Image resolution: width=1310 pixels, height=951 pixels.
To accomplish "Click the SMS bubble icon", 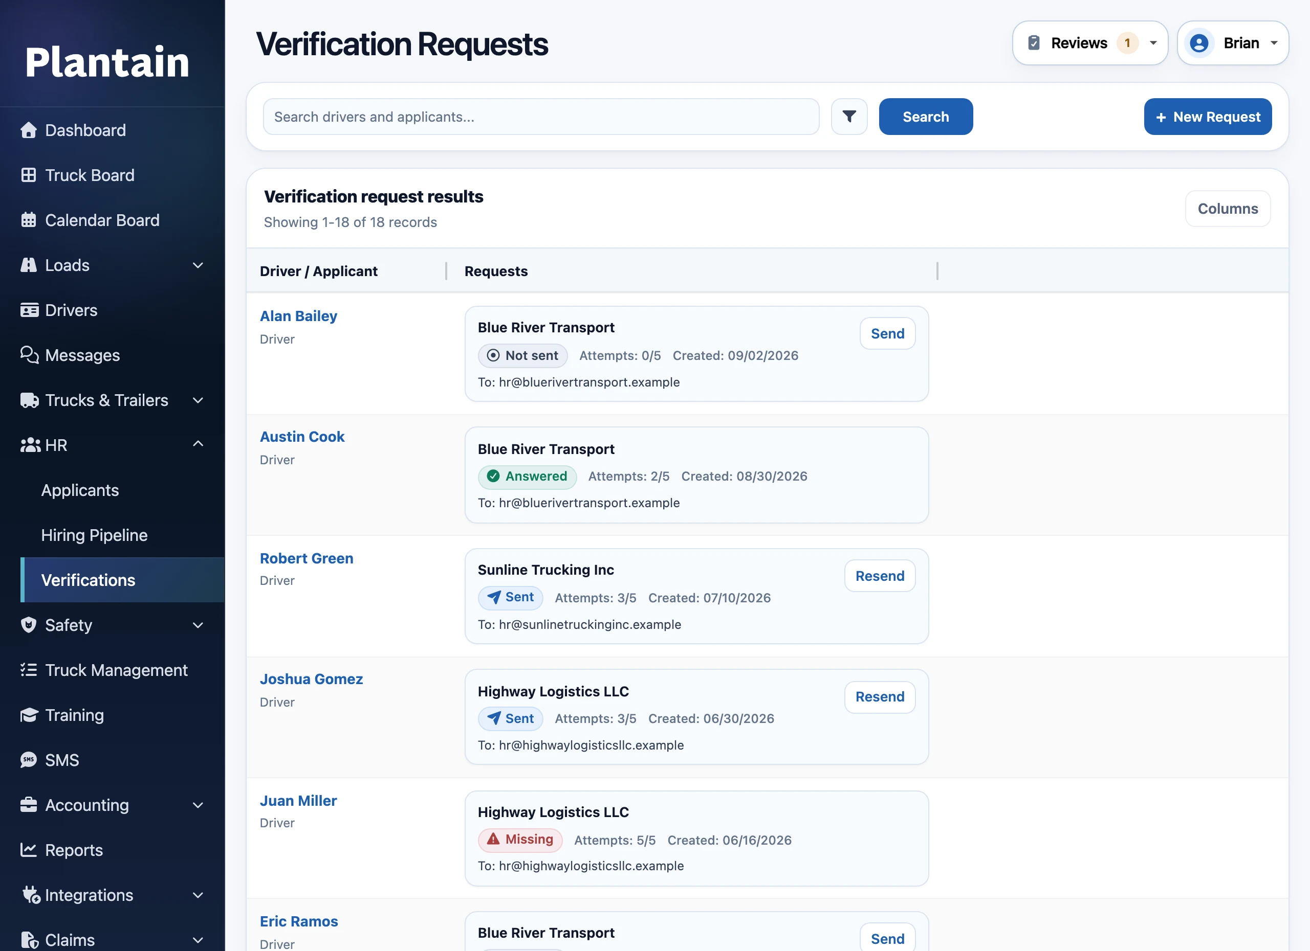I will click(28, 760).
